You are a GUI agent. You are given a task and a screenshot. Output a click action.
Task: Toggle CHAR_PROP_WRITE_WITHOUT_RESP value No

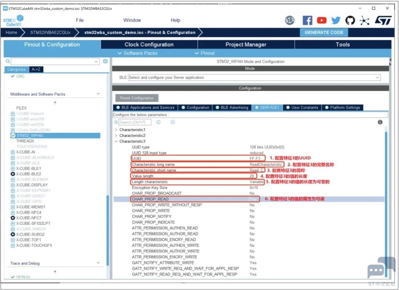click(x=252, y=205)
